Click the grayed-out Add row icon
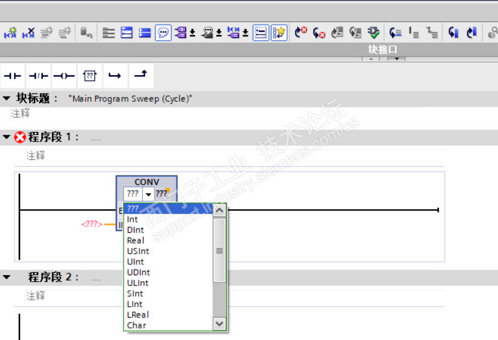498x340 pixels. point(65,32)
